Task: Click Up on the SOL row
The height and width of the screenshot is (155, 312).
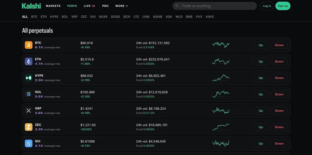Action: [261, 94]
